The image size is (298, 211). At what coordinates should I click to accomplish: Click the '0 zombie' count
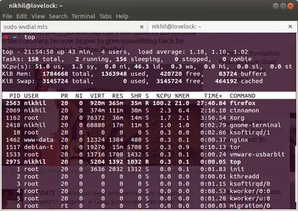(x=237, y=59)
